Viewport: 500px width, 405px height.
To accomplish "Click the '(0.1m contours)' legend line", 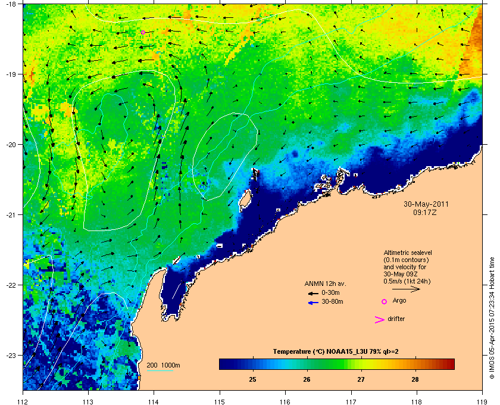I will (406, 260).
